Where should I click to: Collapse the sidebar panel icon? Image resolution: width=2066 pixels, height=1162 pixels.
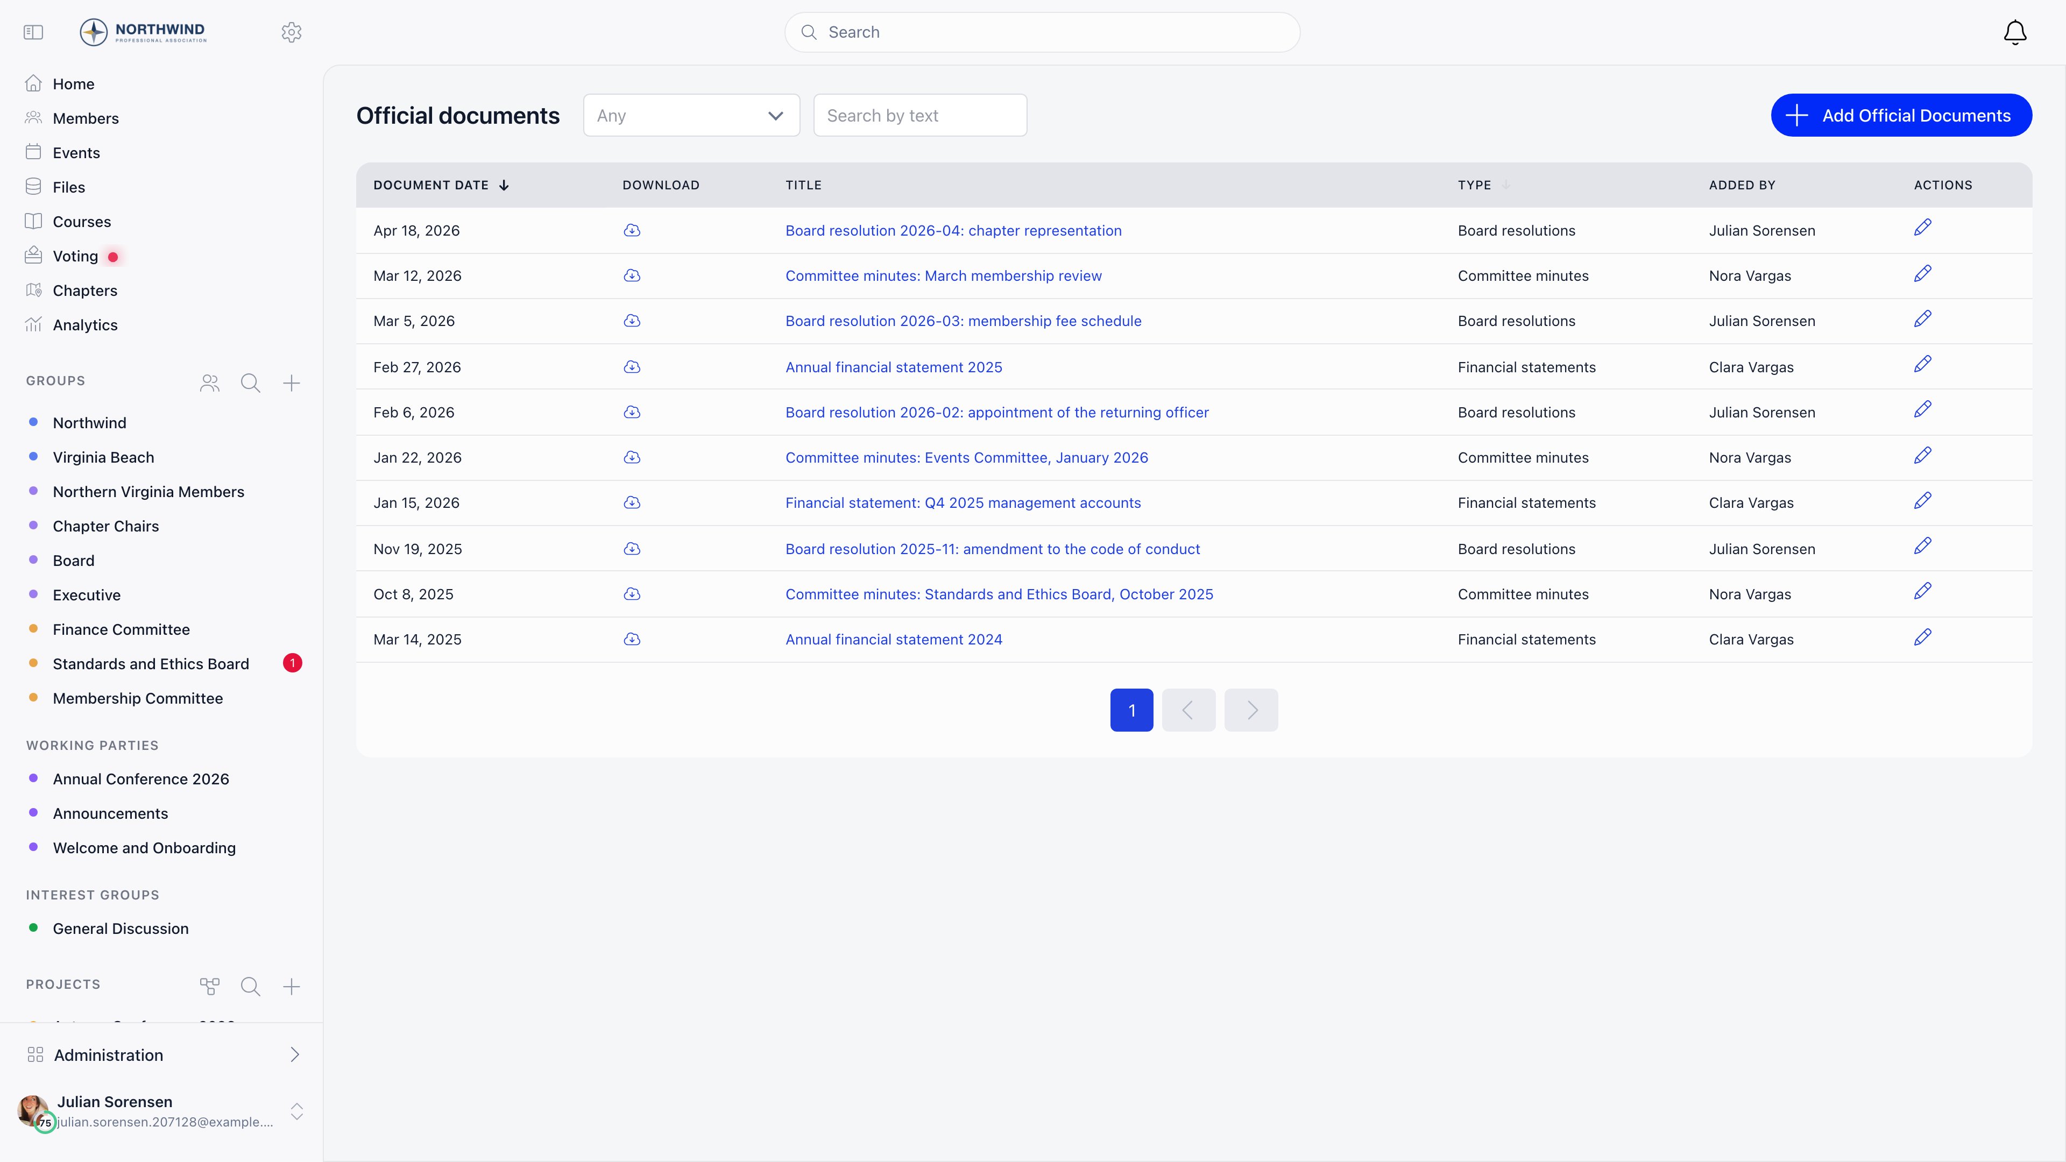33,32
